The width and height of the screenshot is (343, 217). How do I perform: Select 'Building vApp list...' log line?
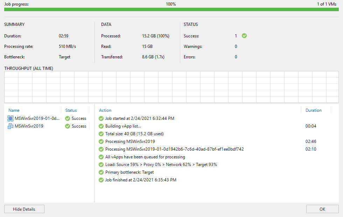pyautogui.click(x=123, y=126)
